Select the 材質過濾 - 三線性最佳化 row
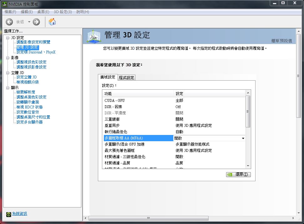This screenshot has height=224, width=304. [174, 157]
